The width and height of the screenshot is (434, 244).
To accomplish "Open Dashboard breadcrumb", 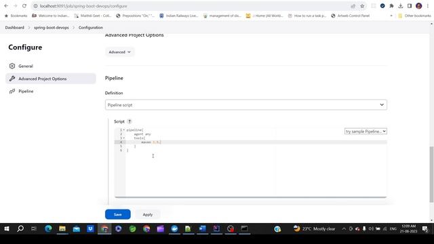I will point(15,28).
